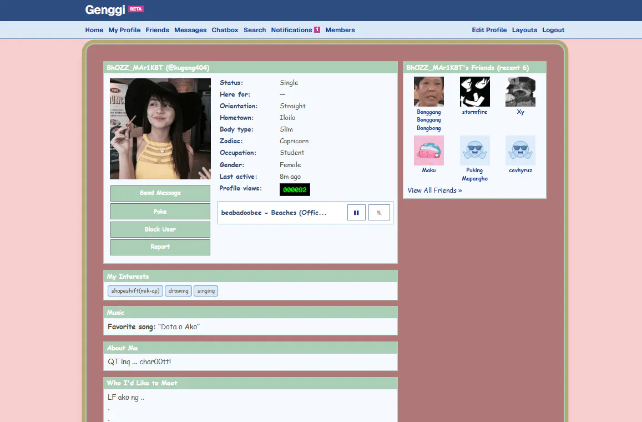Screen dimensions: 642x422
Task: Open the Chatbox page
Action: [x=225, y=30]
